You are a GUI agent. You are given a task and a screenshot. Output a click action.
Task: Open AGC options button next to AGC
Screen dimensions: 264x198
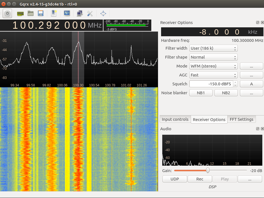(x=251, y=75)
